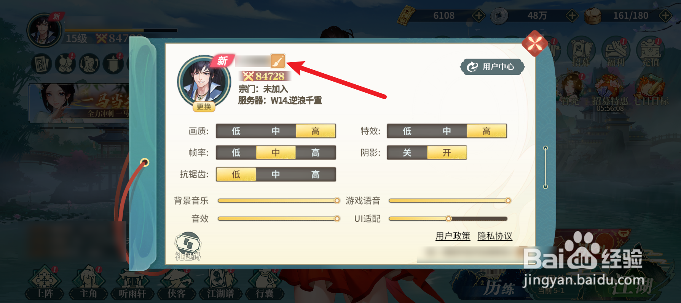Viewport: 681px width, 303px height.
Task: Open the 礼包码 gift code icon
Action: [x=188, y=246]
